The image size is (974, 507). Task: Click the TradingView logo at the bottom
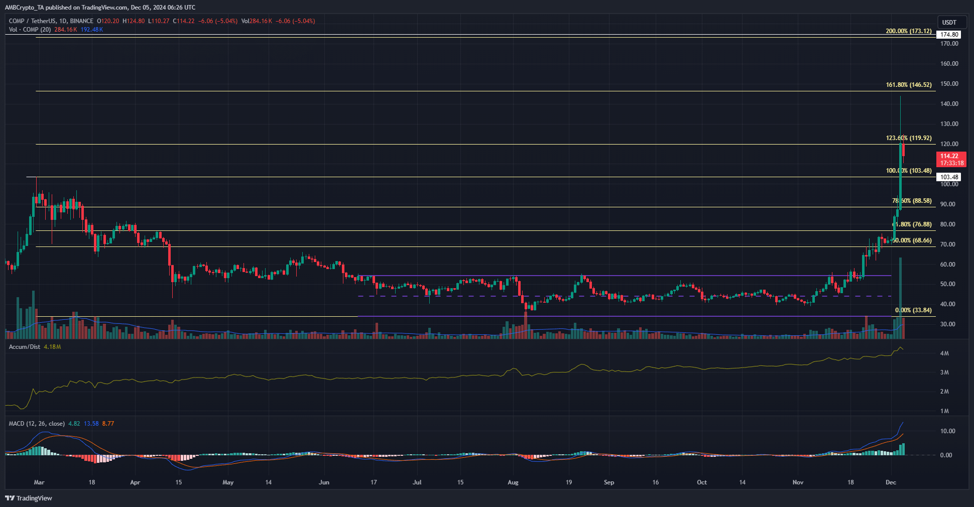click(x=29, y=498)
